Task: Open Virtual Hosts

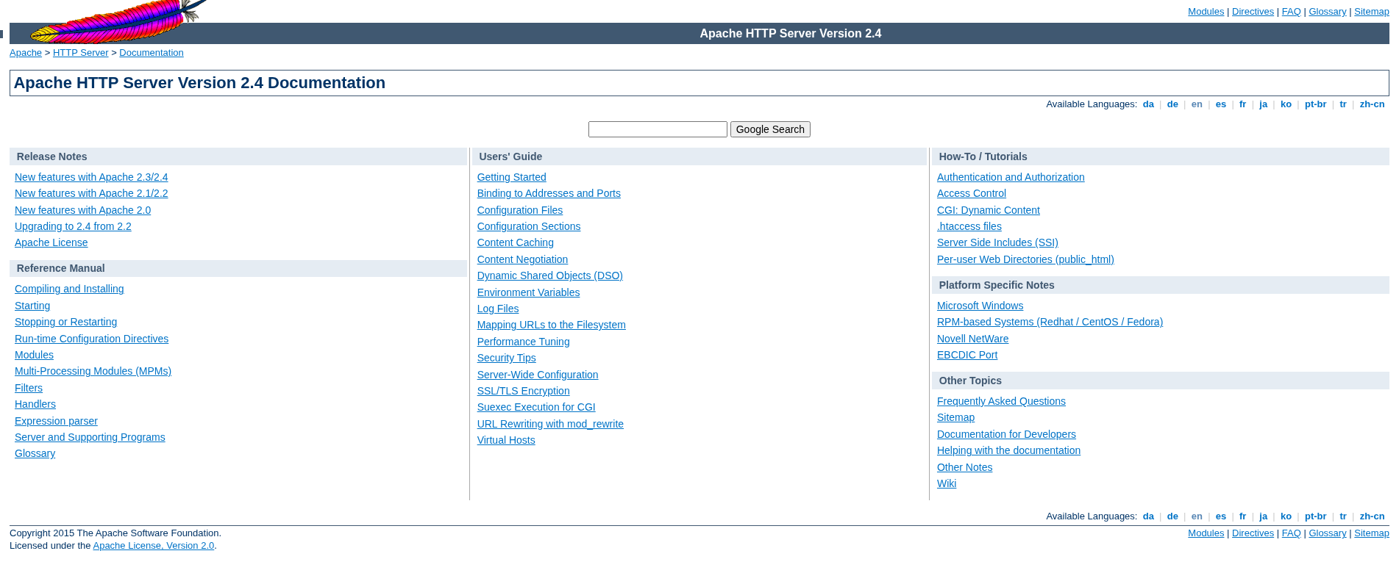Action: (x=506, y=440)
